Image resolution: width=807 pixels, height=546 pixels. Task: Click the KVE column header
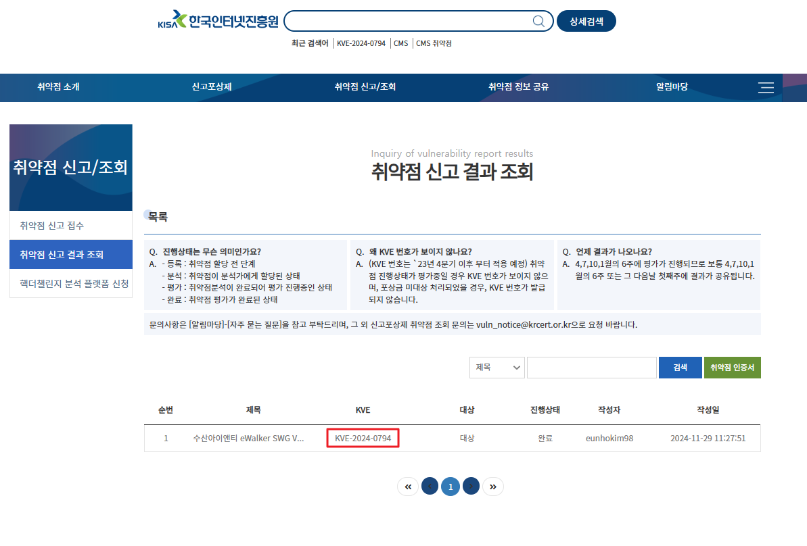[363, 409]
